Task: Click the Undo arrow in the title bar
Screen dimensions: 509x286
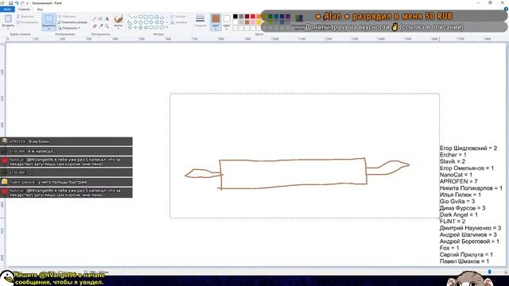Action: 17,3
